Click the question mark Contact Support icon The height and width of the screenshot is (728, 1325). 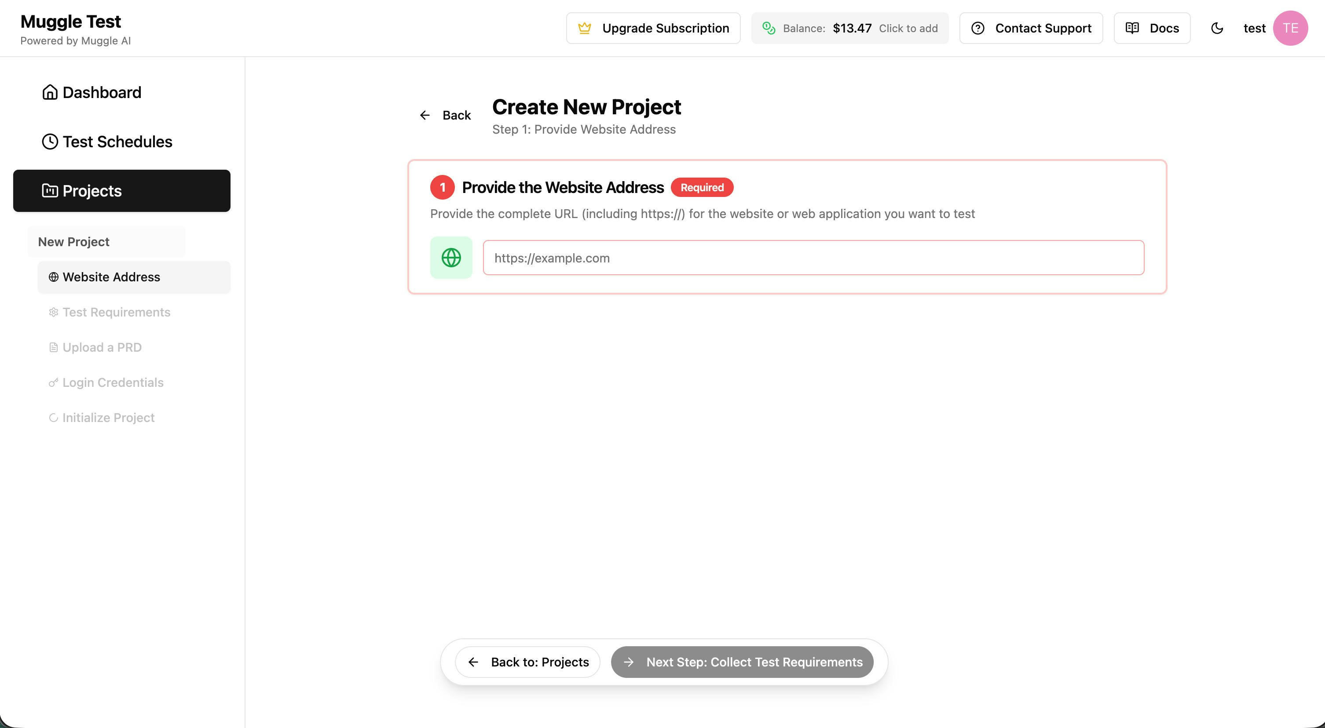point(977,28)
